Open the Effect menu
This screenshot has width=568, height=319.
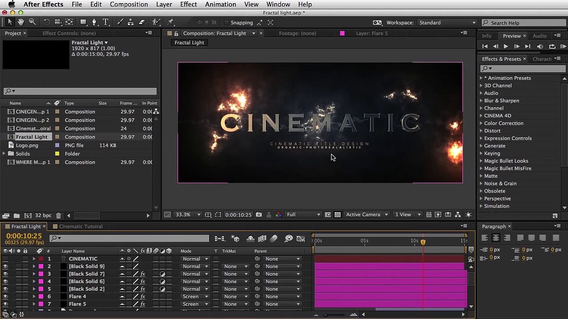(189, 4)
